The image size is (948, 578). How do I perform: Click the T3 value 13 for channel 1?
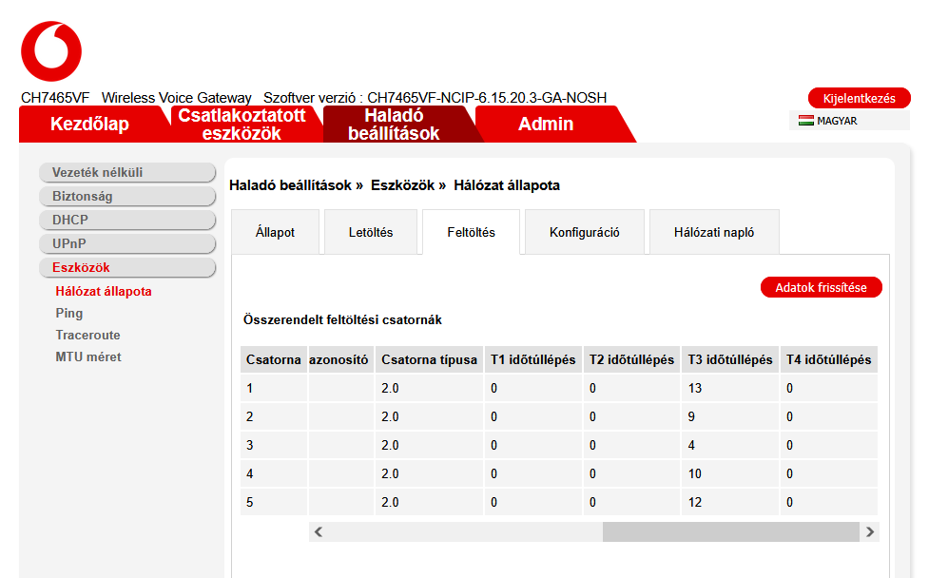tap(695, 388)
